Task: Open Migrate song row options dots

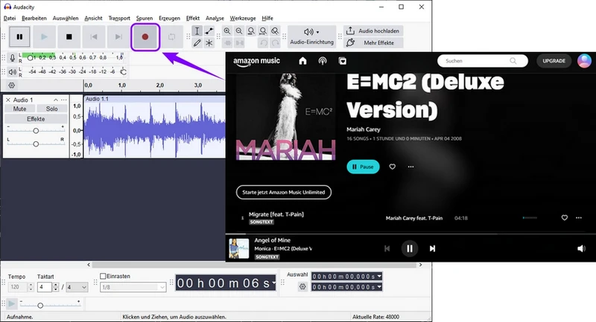Action: (579, 218)
